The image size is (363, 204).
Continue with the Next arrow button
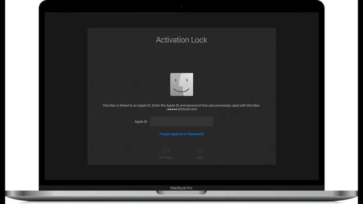point(200,151)
